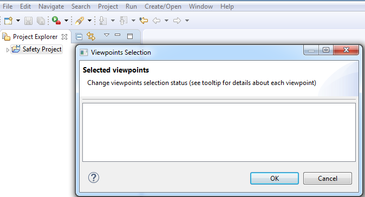Expand the Safety Project tree node
365x197 pixels.
[8, 50]
